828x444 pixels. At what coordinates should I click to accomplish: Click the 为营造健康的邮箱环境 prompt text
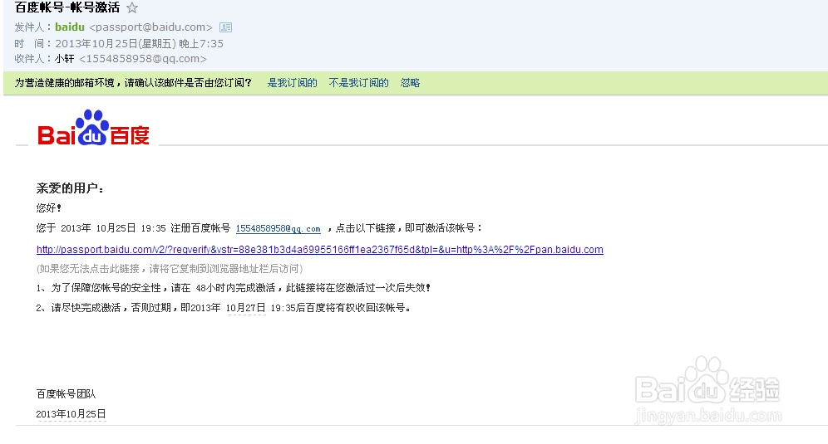click(133, 83)
